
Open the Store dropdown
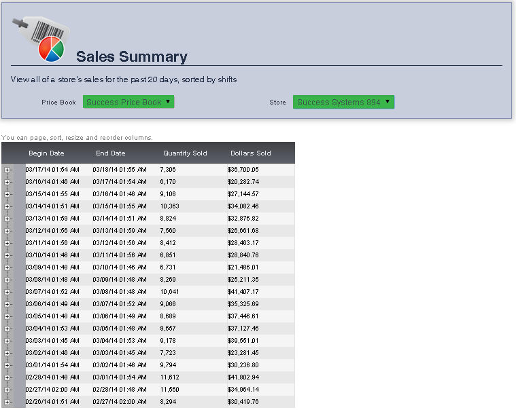(x=343, y=102)
